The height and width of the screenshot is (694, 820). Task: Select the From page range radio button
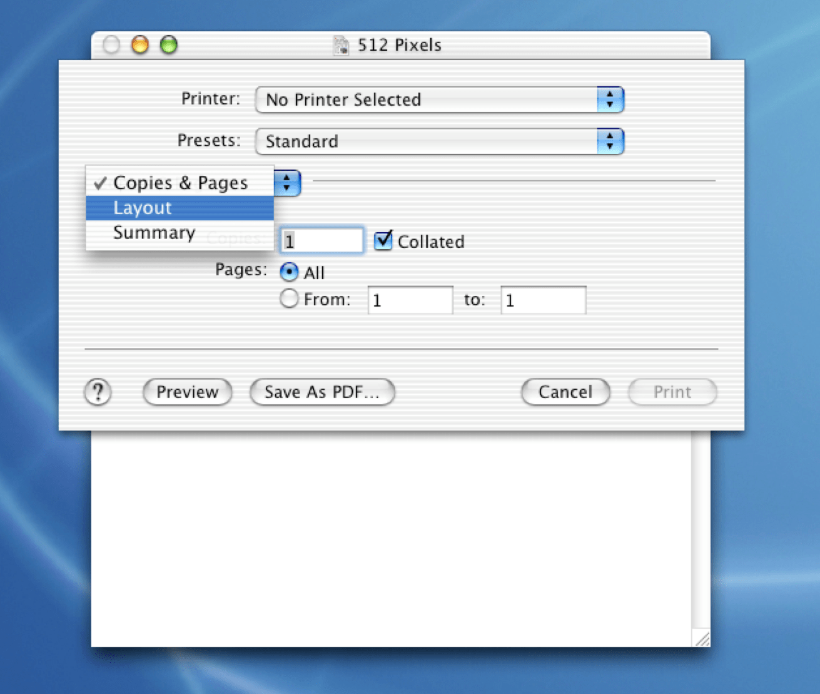click(x=289, y=299)
